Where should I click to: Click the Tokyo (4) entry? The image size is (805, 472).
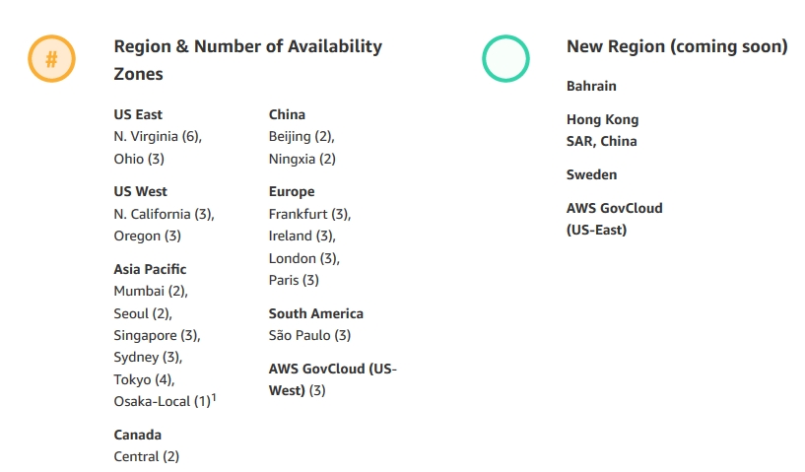[x=145, y=379]
